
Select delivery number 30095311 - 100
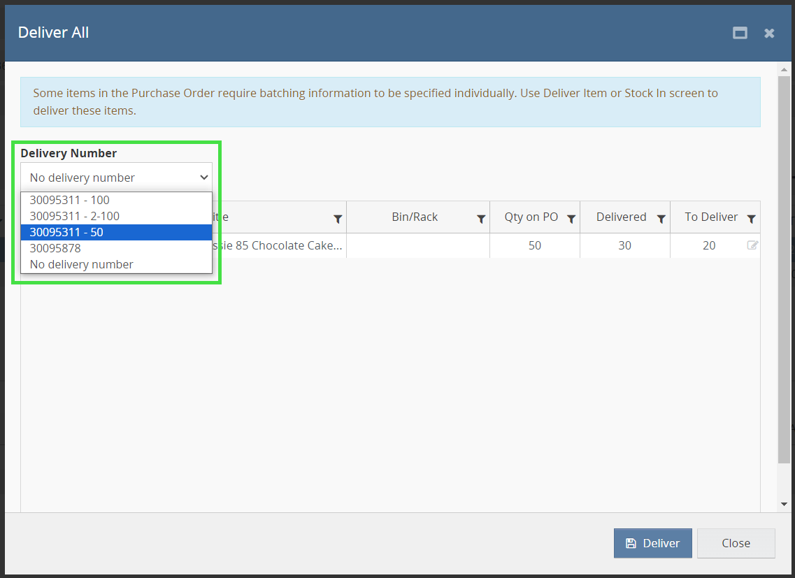click(70, 200)
